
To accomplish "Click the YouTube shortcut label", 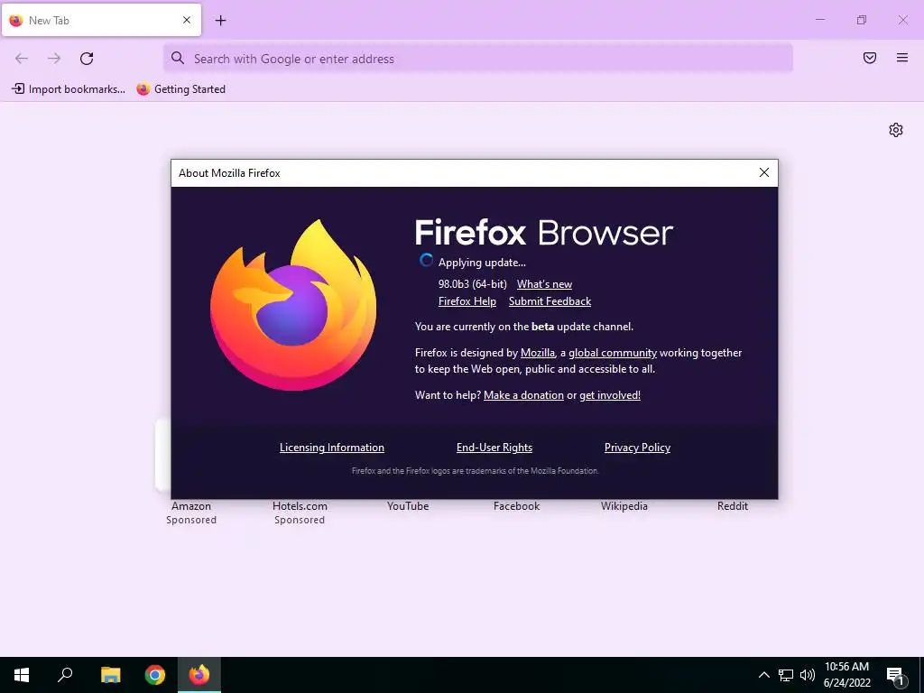I will pos(408,505).
